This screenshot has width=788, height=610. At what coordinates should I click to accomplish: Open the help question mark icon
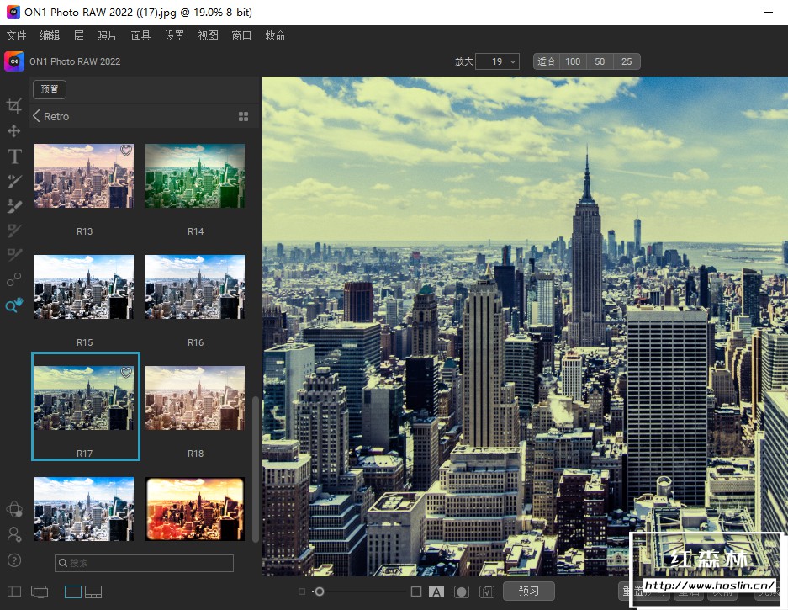point(14,560)
